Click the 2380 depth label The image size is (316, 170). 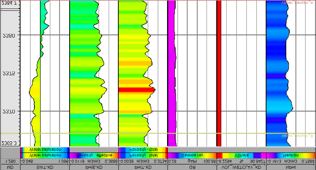coord(9,36)
